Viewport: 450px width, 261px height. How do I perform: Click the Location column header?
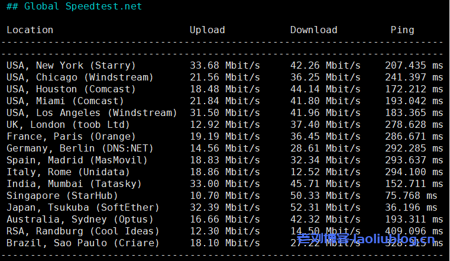click(x=30, y=30)
